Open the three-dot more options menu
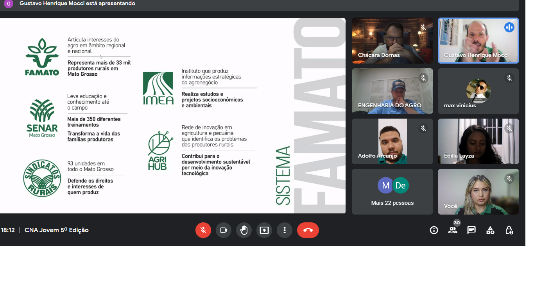This screenshot has width=534, height=284. 285,230
